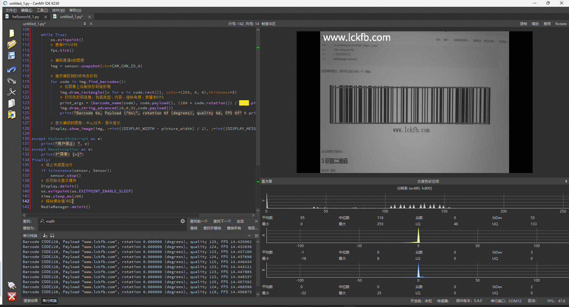
Task: Click the Cut scissors icon
Action: tap(12, 92)
